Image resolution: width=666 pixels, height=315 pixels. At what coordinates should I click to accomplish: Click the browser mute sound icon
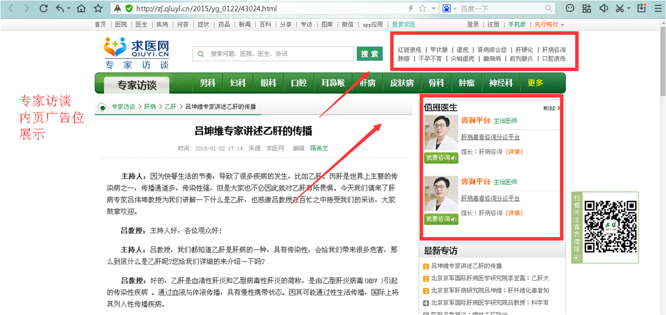click(x=604, y=8)
